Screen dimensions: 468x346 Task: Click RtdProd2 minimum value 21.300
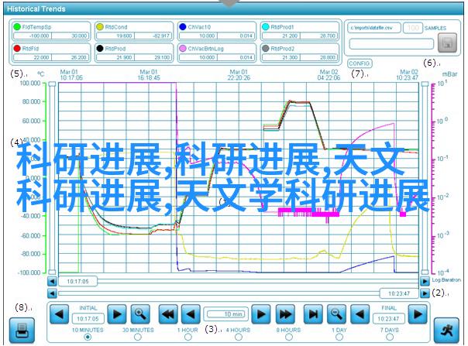click(280, 57)
